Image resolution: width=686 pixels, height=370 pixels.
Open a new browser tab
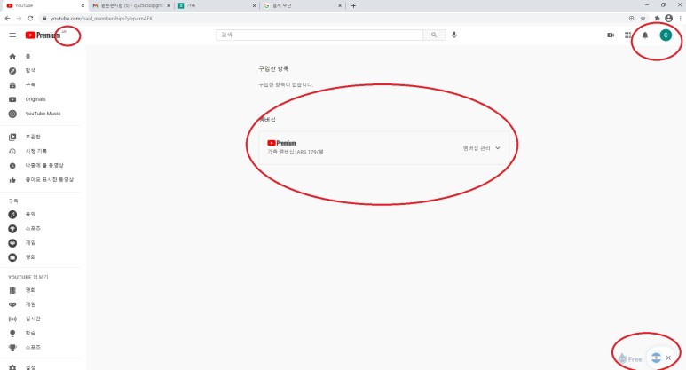point(353,5)
